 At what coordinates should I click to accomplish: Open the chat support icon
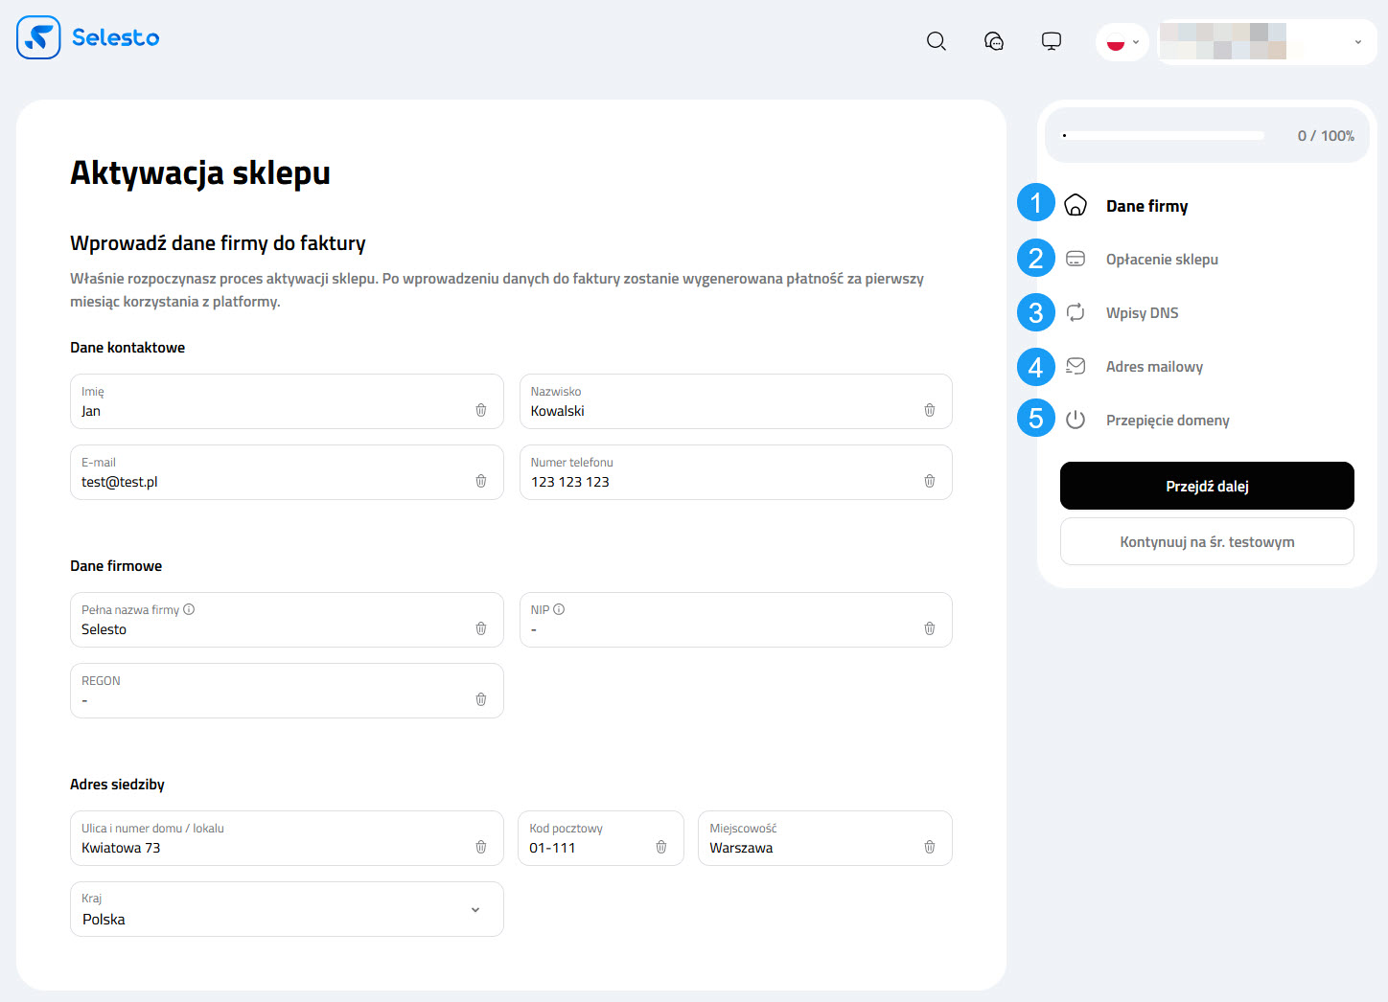point(994,41)
